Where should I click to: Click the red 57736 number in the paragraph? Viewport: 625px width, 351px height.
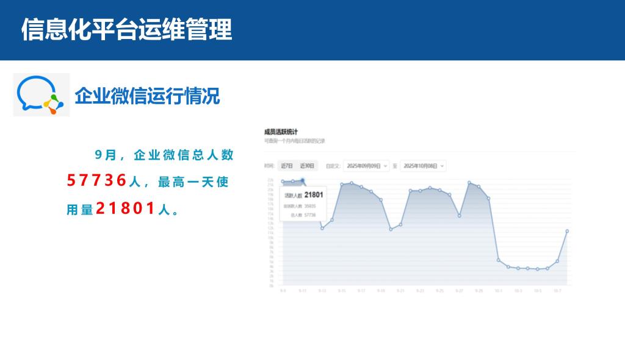click(x=96, y=181)
